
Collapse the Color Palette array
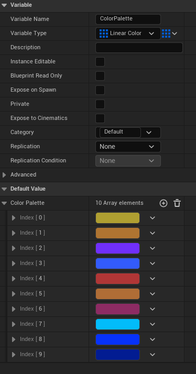[x=4, y=203]
